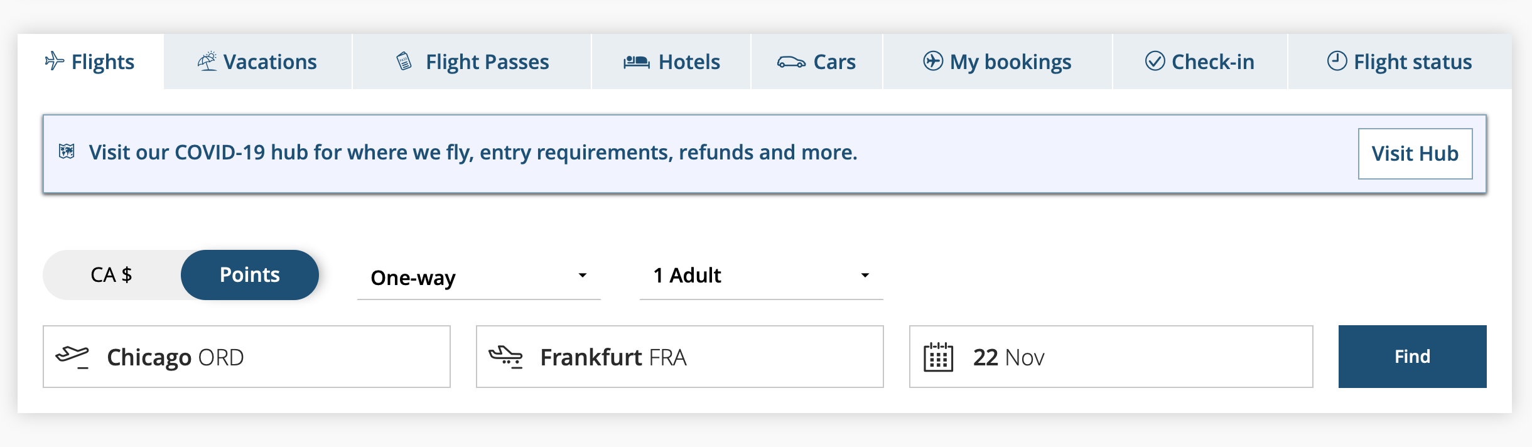Switch currency display to CA $
Screen dimensions: 1532x447
[112, 274]
